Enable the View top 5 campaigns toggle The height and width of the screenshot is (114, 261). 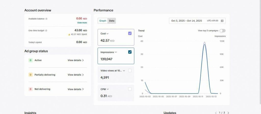222,31
